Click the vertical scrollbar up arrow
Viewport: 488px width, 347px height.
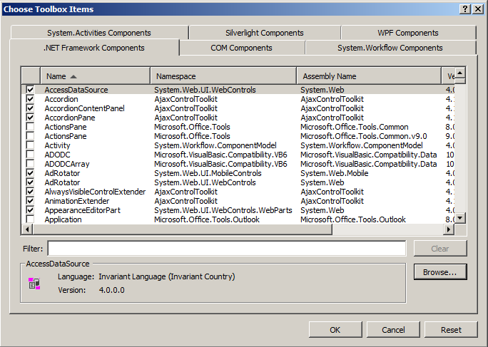(460, 73)
